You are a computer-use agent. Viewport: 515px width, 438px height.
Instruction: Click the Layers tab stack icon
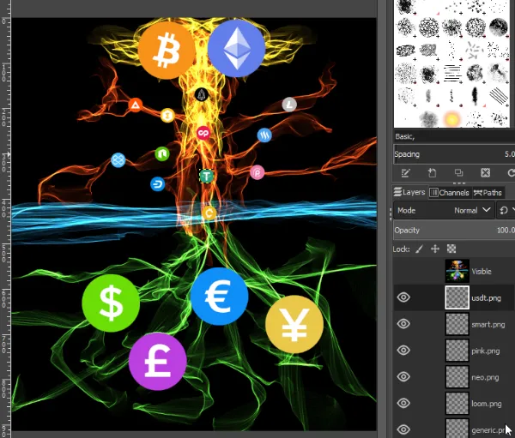point(397,192)
